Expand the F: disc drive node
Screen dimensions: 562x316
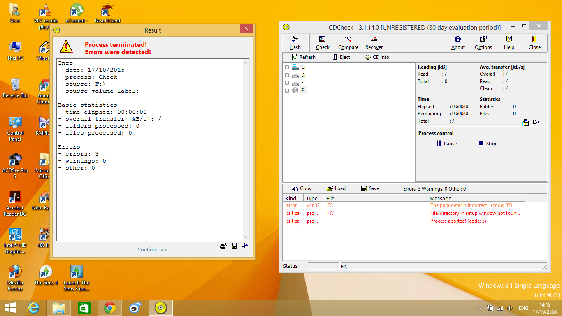tap(287, 91)
